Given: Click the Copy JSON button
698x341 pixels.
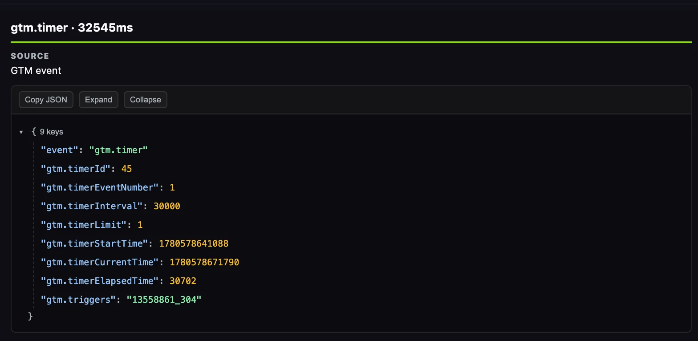Looking at the screenshot, I should point(46,100).
